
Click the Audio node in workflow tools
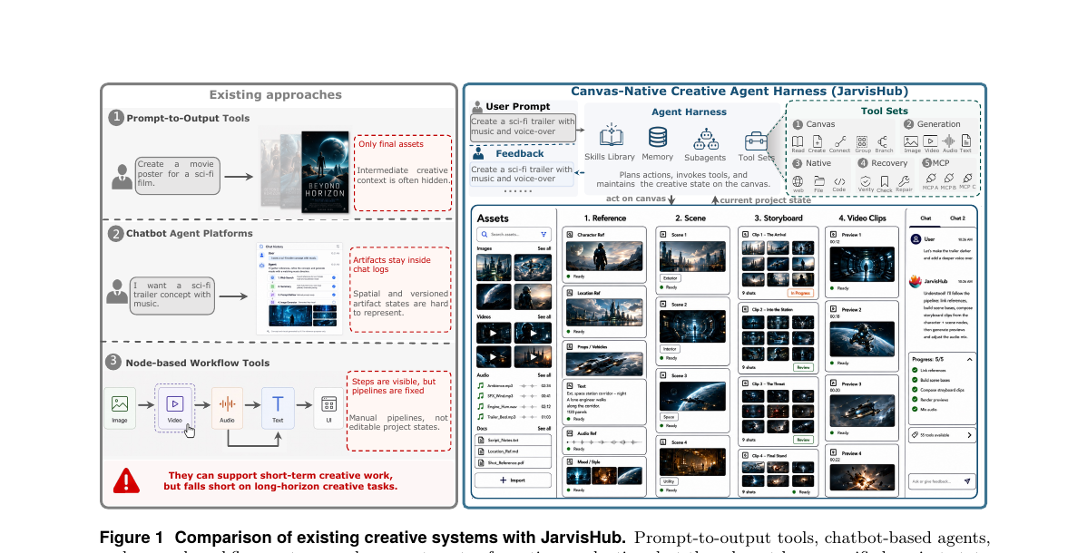[227, 409]
